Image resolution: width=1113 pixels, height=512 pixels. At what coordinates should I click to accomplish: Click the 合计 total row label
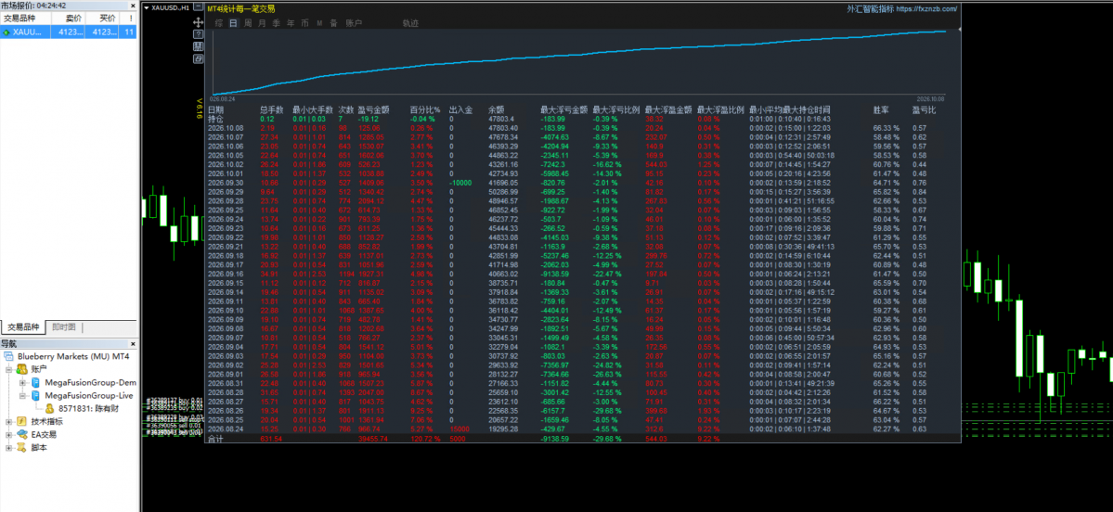pos(215,439)
